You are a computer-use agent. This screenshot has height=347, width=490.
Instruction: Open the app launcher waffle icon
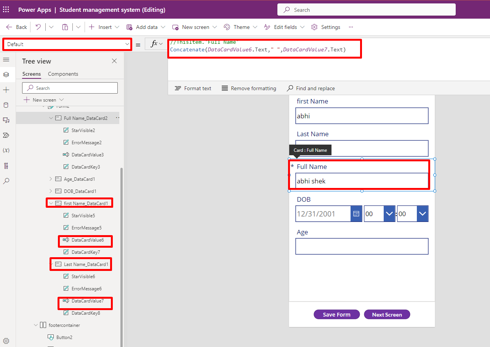(6, 10)
